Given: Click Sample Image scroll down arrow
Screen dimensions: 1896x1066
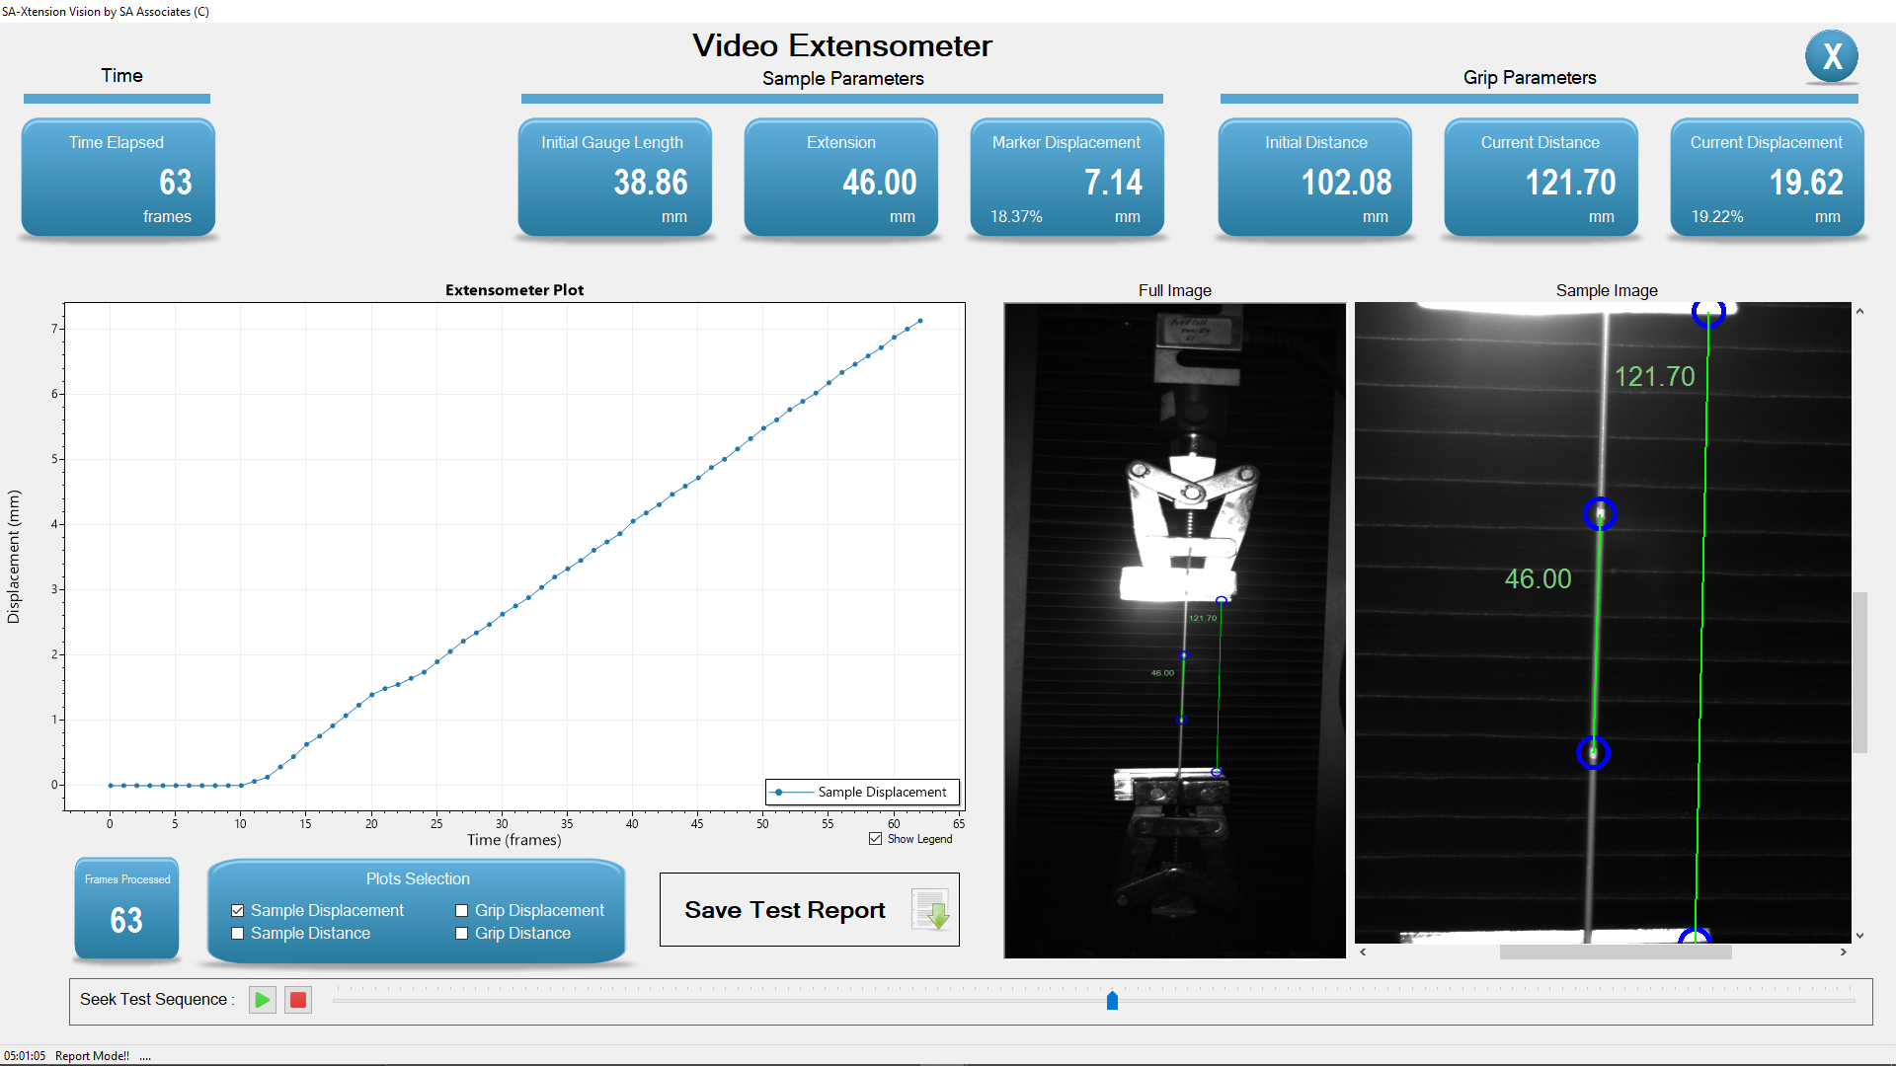Looking at the screenshot, I should coord(1859,935).
